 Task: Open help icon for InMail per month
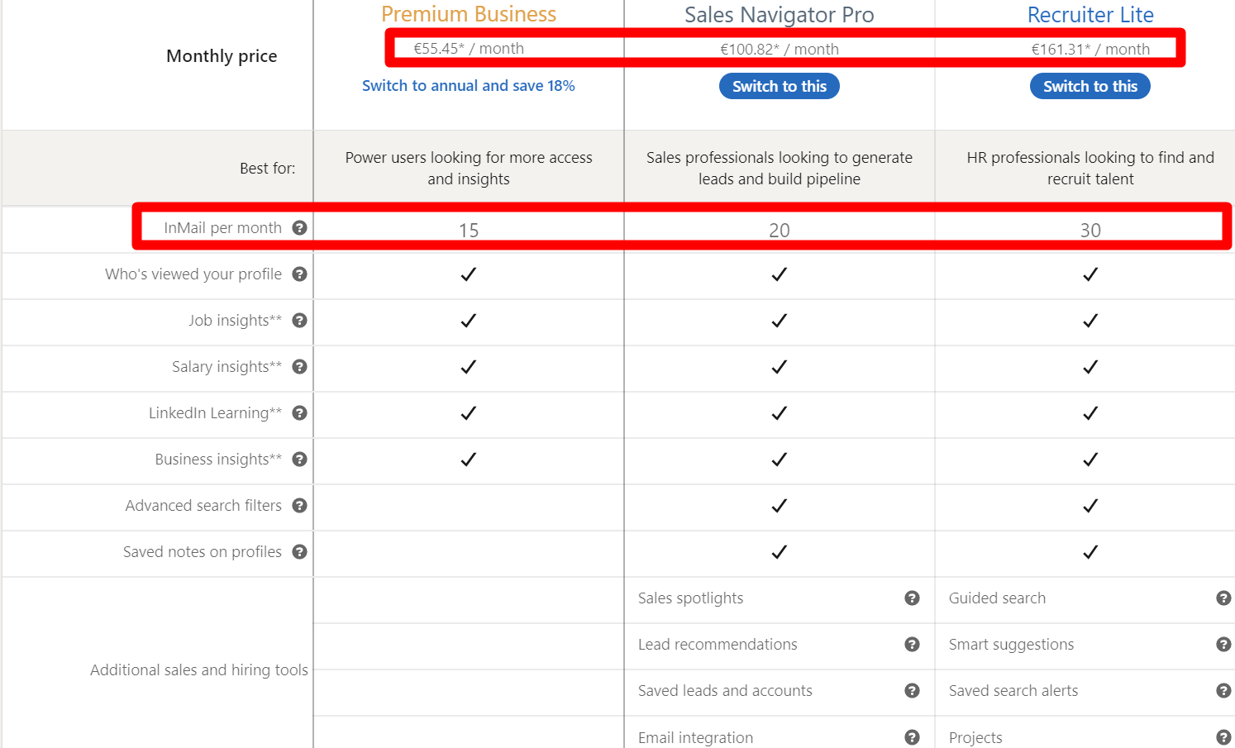click(x=300, y=227)
